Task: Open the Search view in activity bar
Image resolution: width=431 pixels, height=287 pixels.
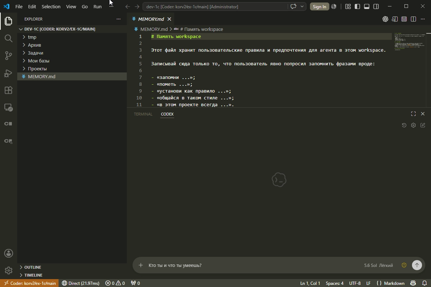Action: point(9,38)
